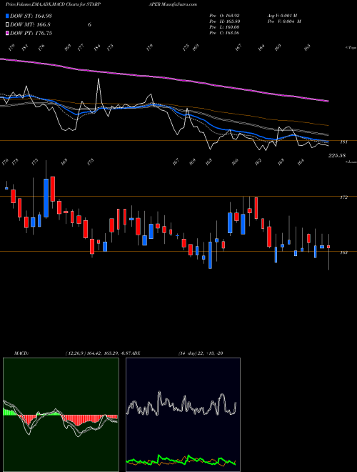
Task: Select the 'DOW ST: 164.93' legend text
Action: click(x=31, y=16)
